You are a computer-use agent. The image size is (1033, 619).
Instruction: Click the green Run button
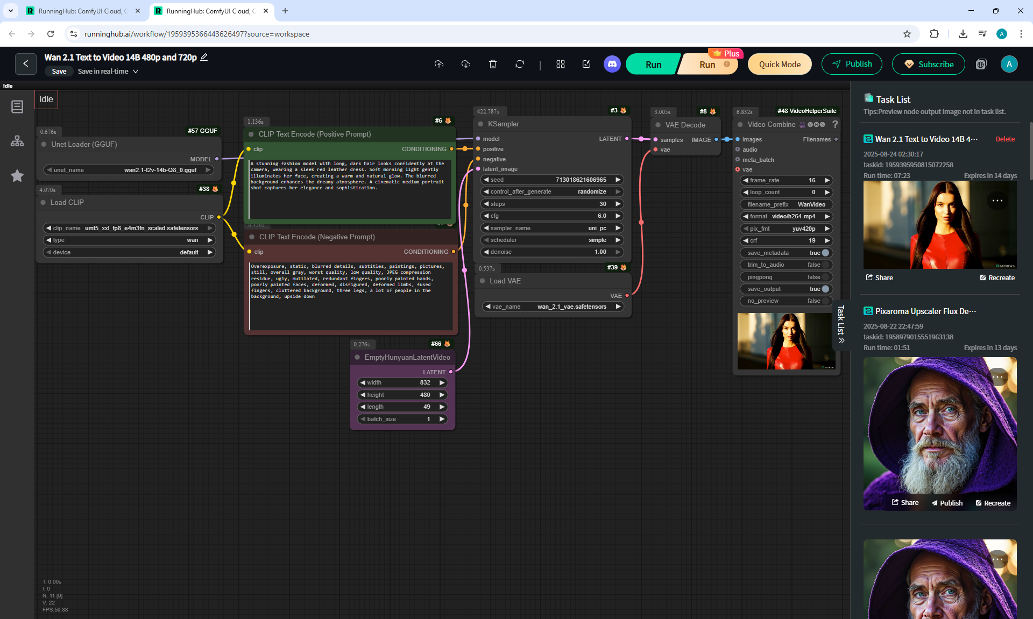coord(653,64)
